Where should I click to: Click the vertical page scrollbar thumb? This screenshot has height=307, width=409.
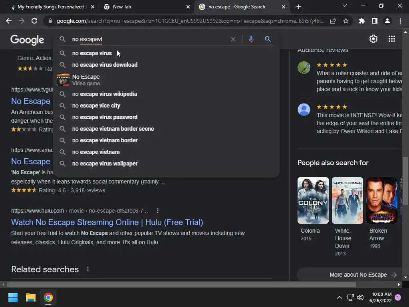click(405, 181)
